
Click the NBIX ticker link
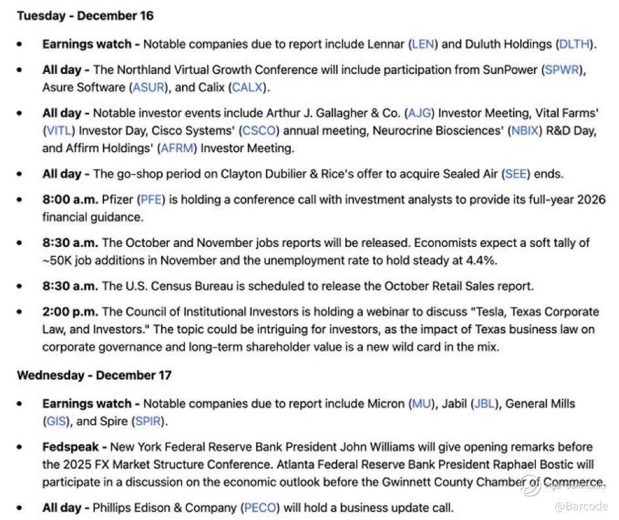tap(525, 130)
